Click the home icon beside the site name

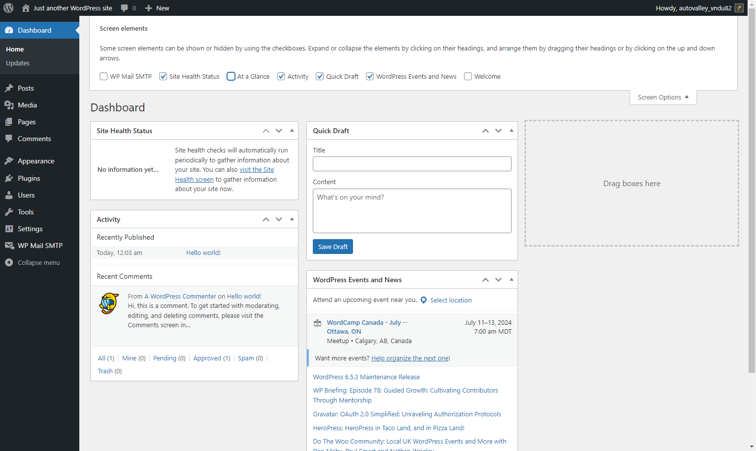(26, 8)
